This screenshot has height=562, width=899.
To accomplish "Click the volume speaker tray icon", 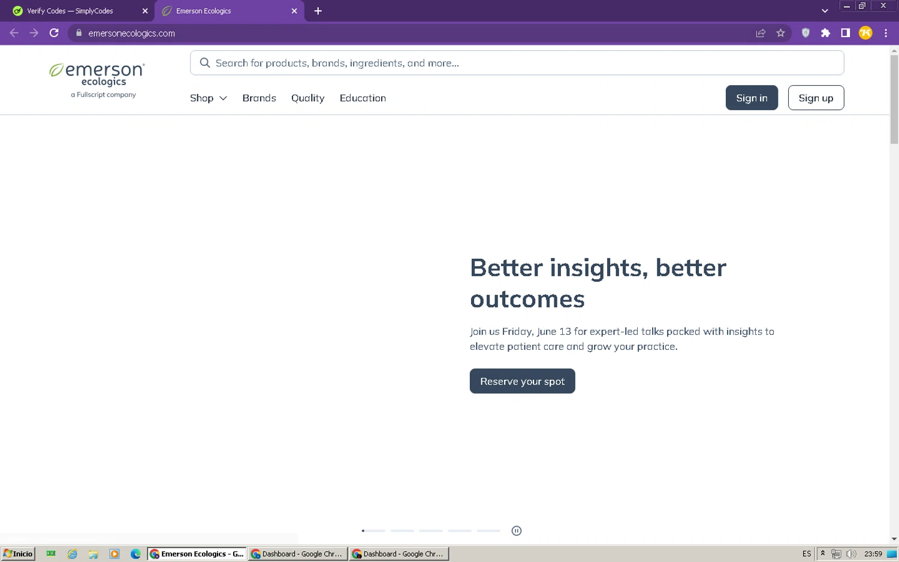I will coord(851,554).
